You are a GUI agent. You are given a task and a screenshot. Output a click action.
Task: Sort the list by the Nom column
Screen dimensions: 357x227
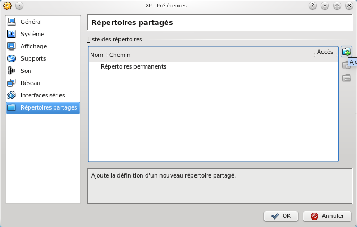coord(97,55)
